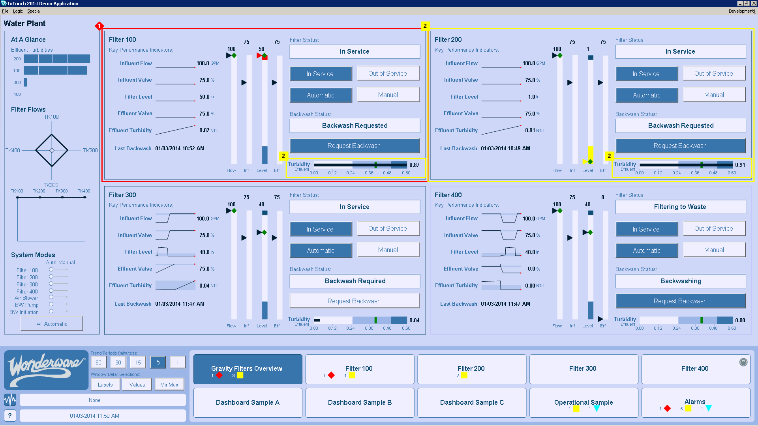Screen dimensions: 758x426
Task: Click the cyan triangle on Operational Sample button
Action: coord(597,409)
